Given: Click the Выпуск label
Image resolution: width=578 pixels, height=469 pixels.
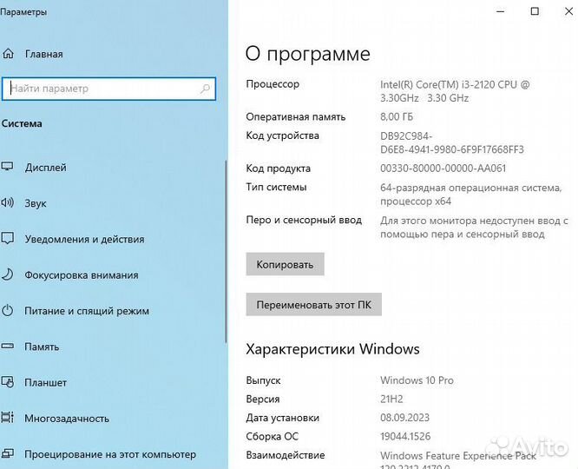Looking at the screenshot, I should tap(263, 380).
